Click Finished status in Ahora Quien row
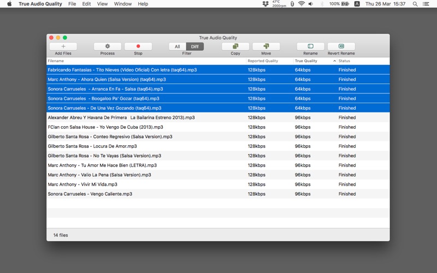The image size is (437, 273). [347, 79]
